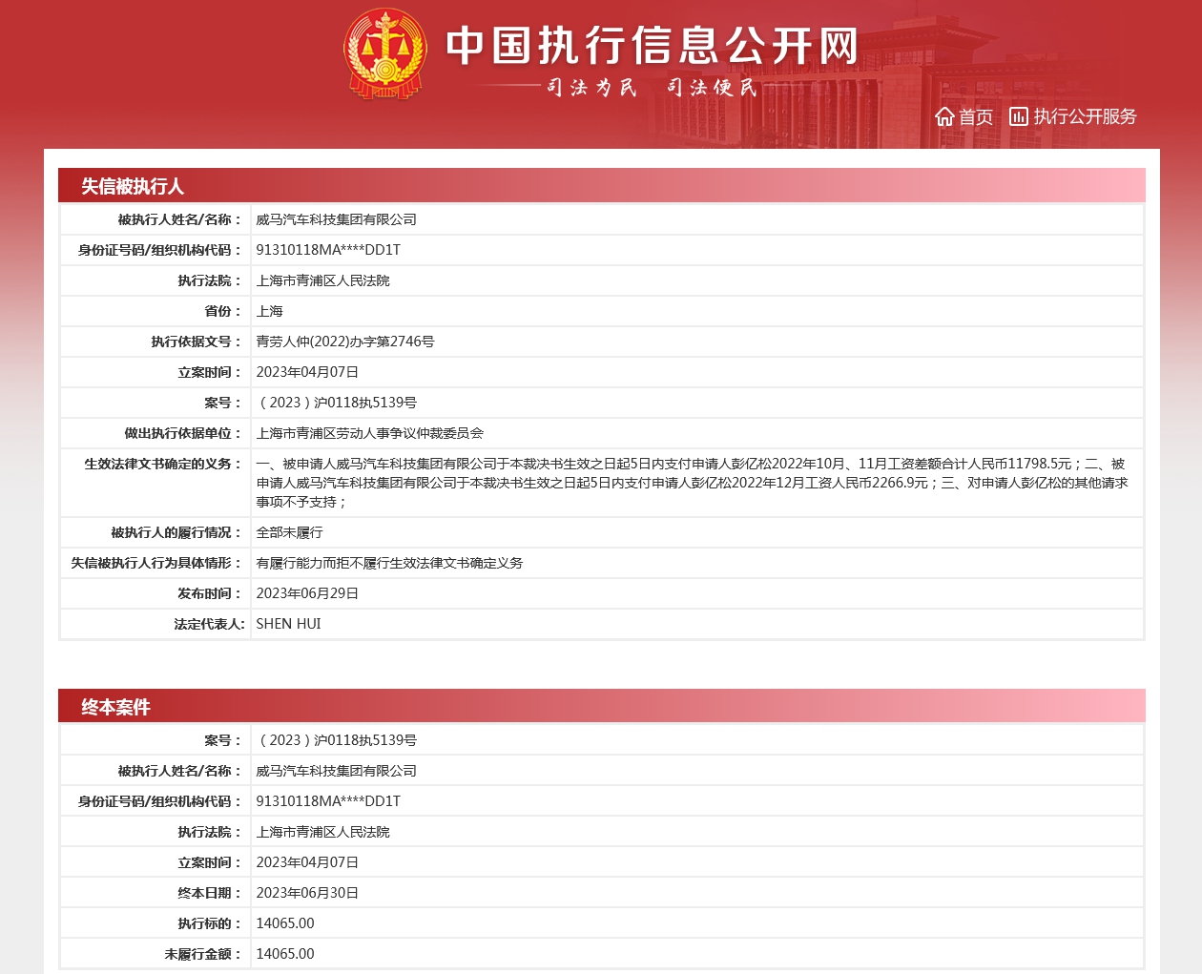Select legal representative SHEN HUI

point(288,624)
